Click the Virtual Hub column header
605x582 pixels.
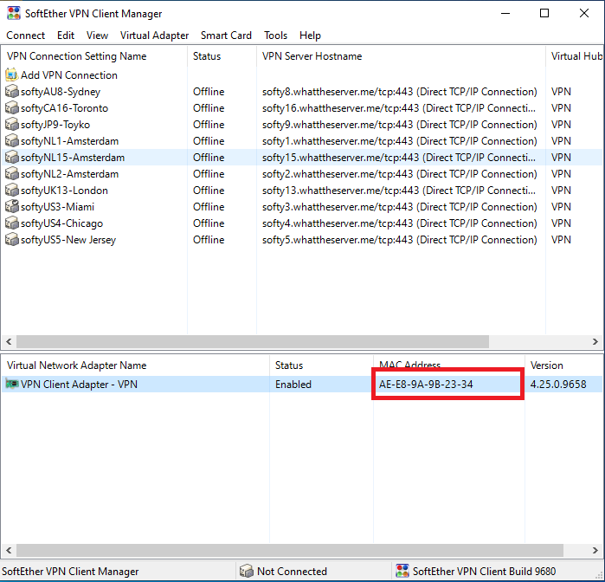pyautogui.click(x=575, y=56)
